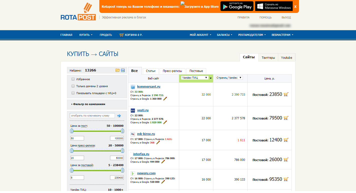
Task: Open the Google Play download badge
Action: click(237, 6)
